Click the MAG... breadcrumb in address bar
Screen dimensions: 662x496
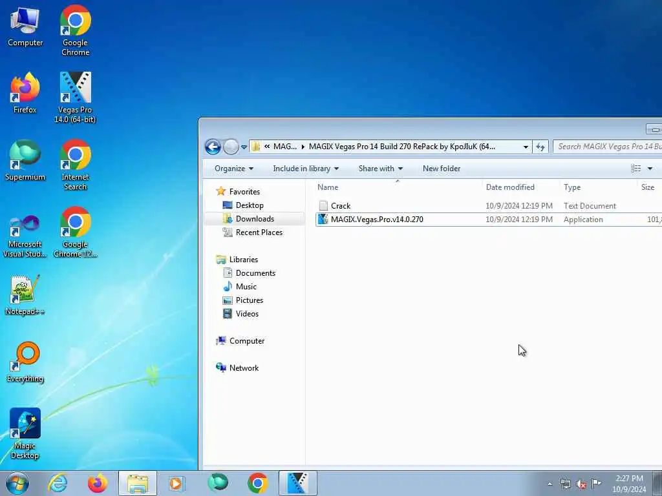[x=285, y=147]
